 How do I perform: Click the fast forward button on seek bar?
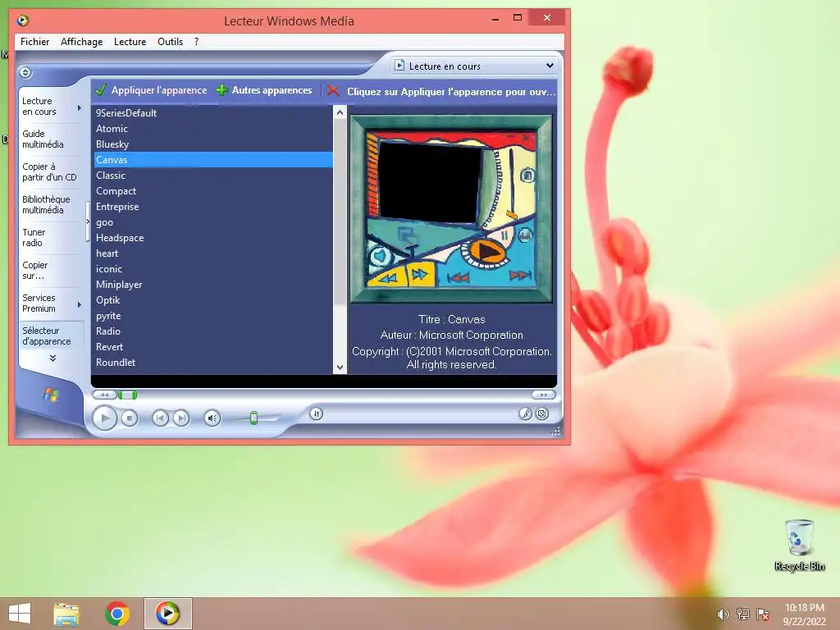pyautogui.click(x=543, y=395)
